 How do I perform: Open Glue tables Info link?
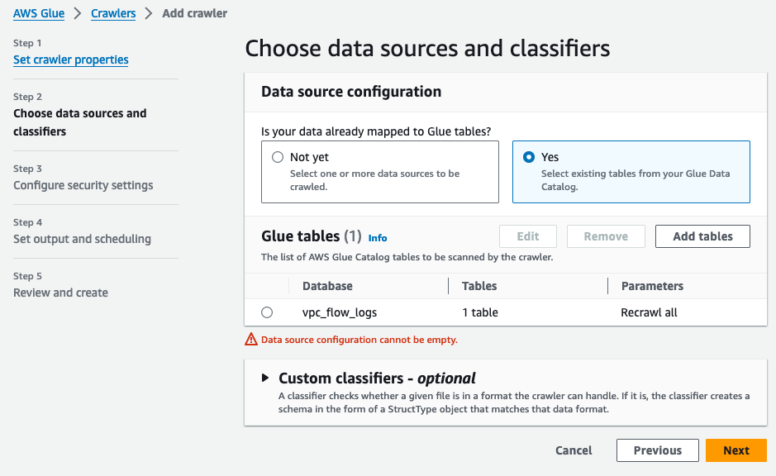click(x=378, y=238)
